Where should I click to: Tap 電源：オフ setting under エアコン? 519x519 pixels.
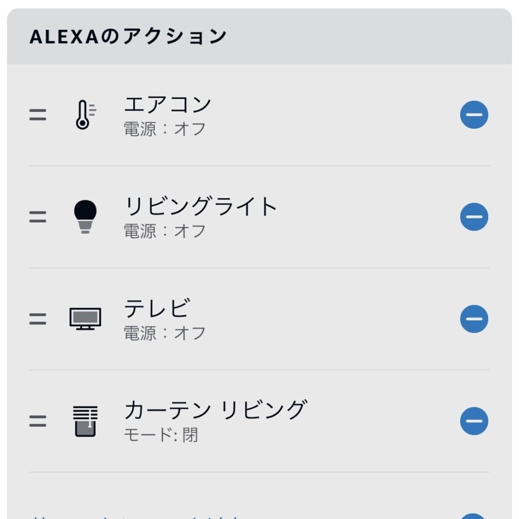pyautogui.click(x=165, y=129)
